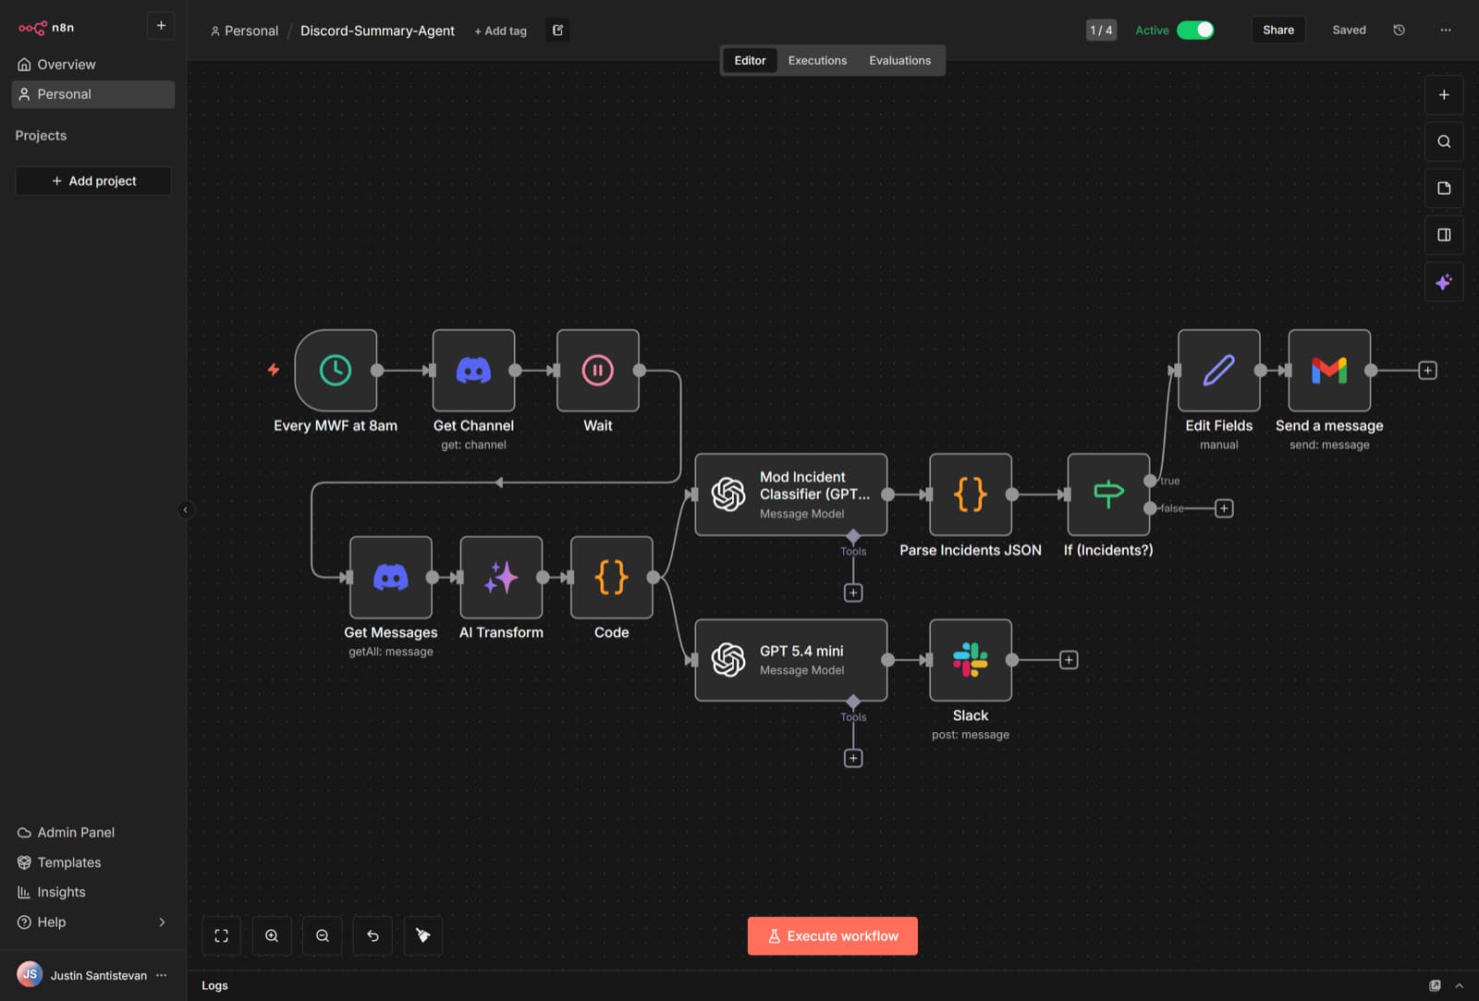This screenshot has width=1479, height=1001.
Task: Click the Add tag link
Action: [500, 31]
